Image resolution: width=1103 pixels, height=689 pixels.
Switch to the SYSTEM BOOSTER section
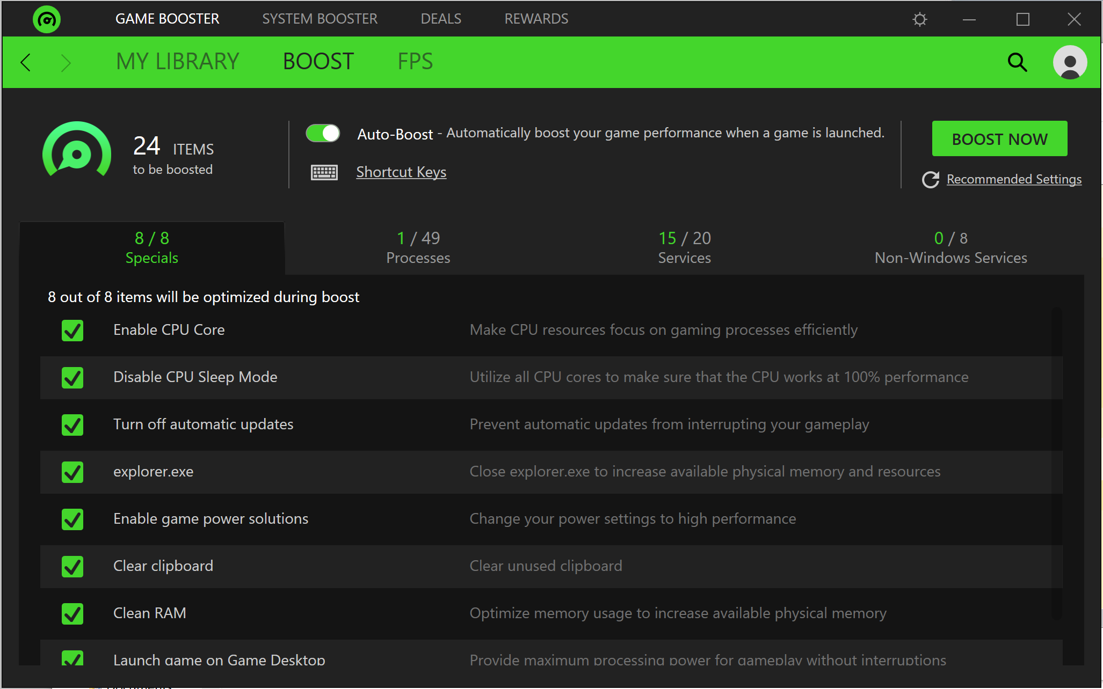point(320,19)
